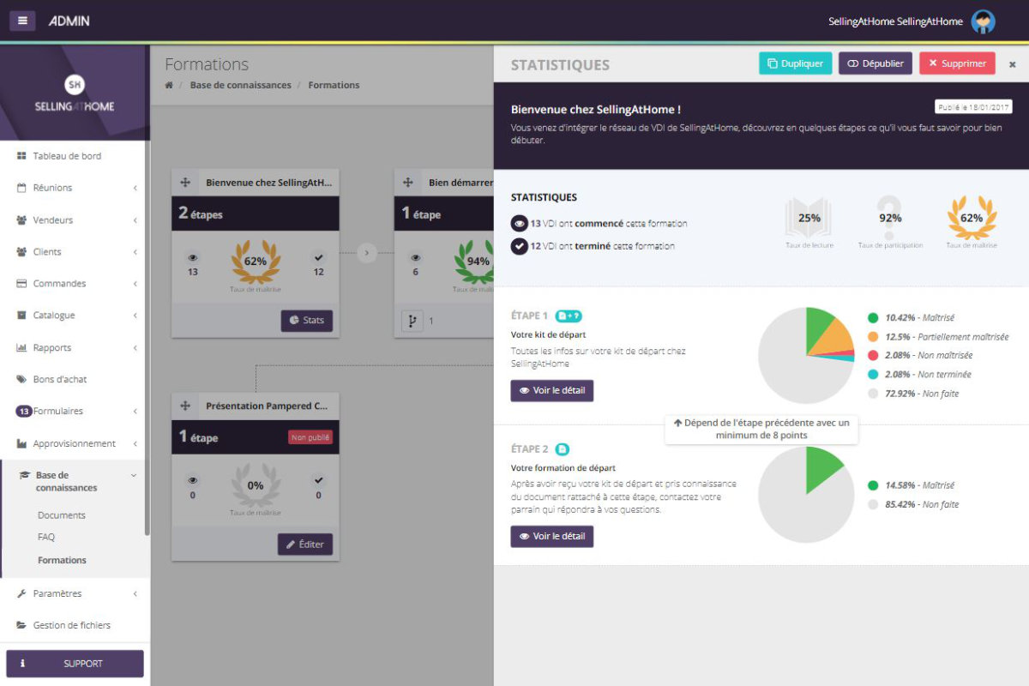The height and width of the screenshot is (686, 1029).
Task: Click Voir le détail for Étape 2
Action: pyautogui.click(x=552, y=537)
